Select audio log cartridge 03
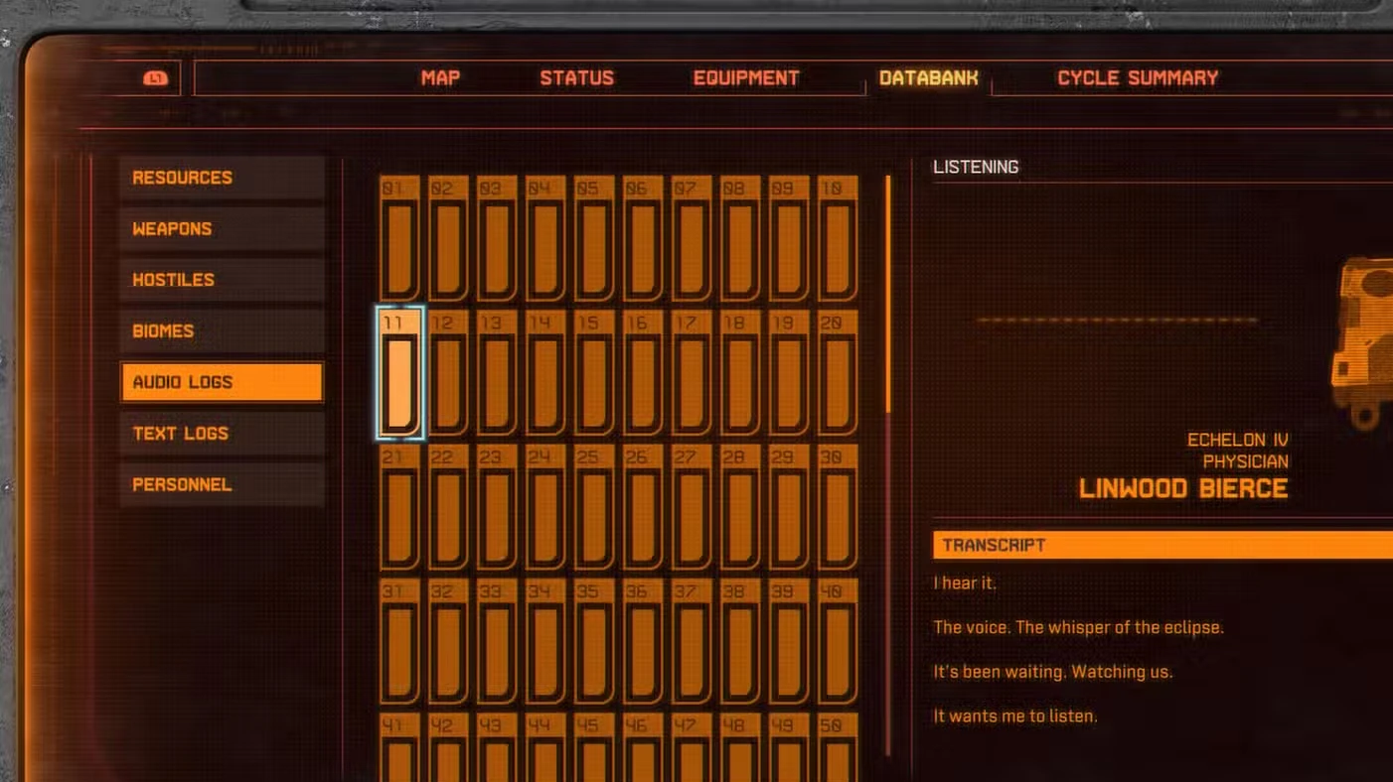Screen dimensions: 1393x782 click(x=497, y=238)
